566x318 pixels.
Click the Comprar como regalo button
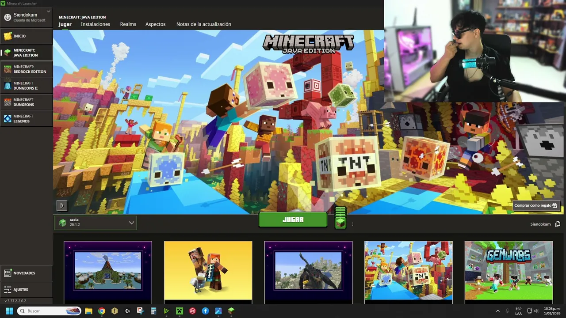click(x=536, y=205)
